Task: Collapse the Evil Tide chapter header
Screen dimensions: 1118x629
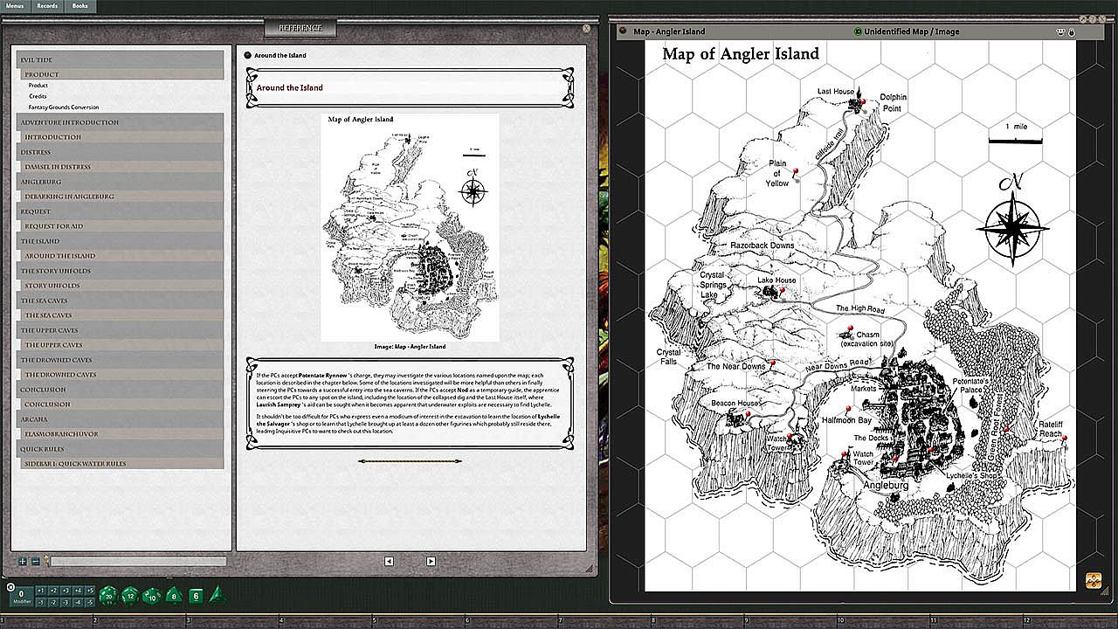Action: coord(121,59)
